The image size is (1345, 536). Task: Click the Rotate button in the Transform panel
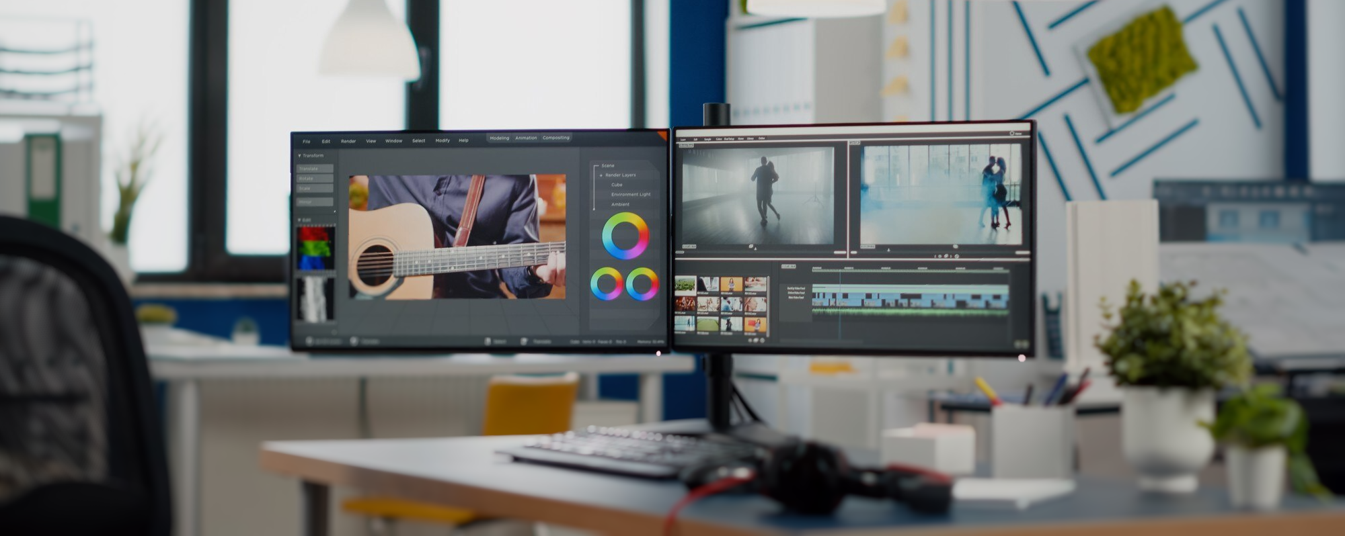[x=315, y=179]
